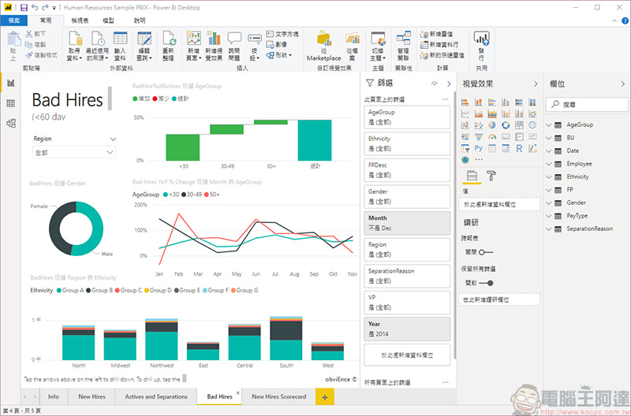
Task: Insert a Text box (文字方塊)
Action: click(x=282, y=34)
